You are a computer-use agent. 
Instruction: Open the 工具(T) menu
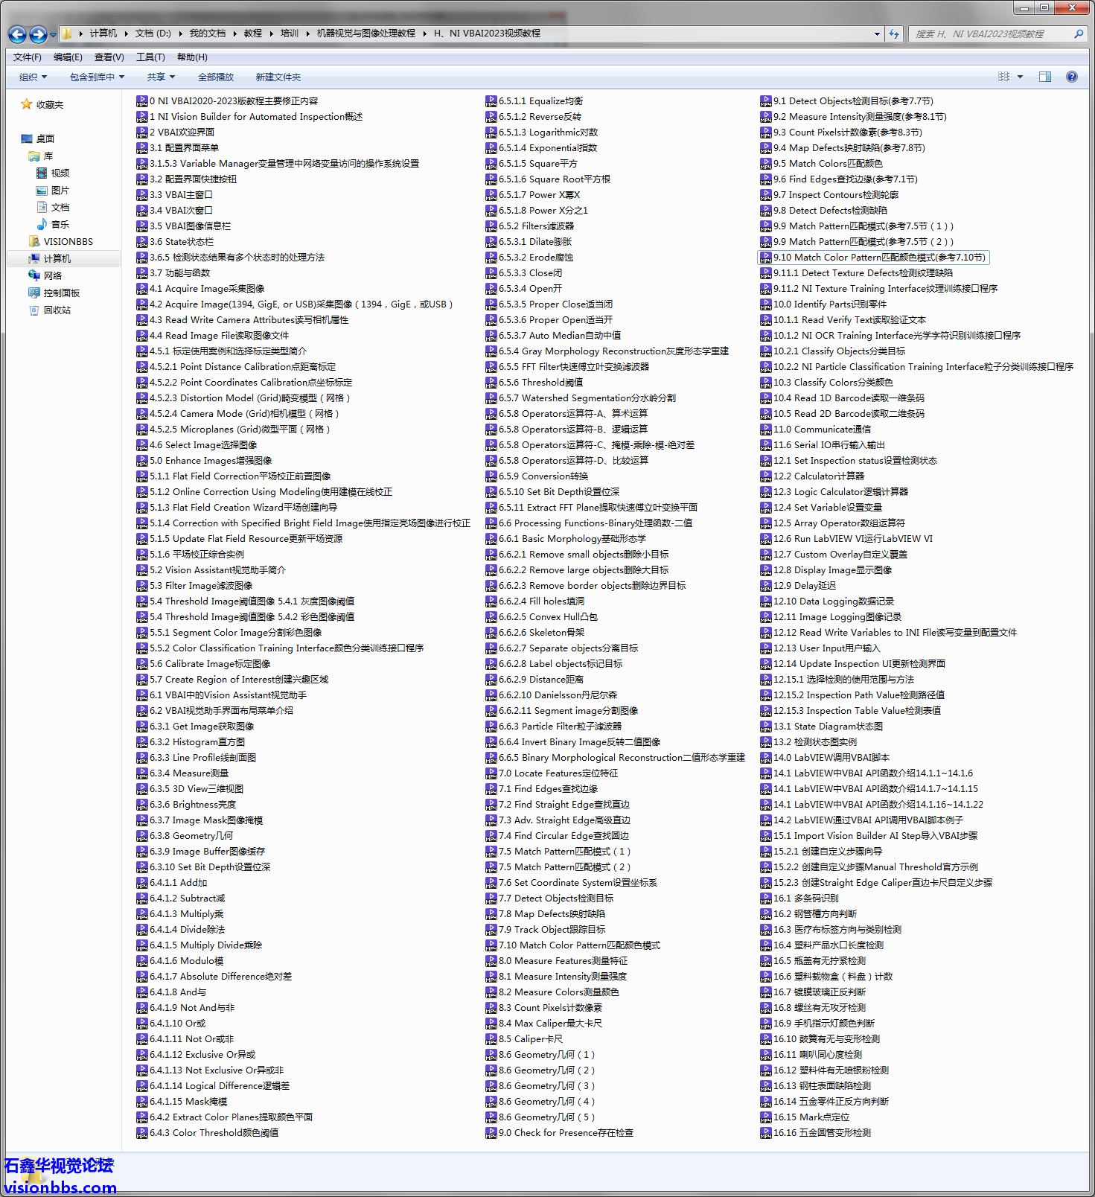150,57
